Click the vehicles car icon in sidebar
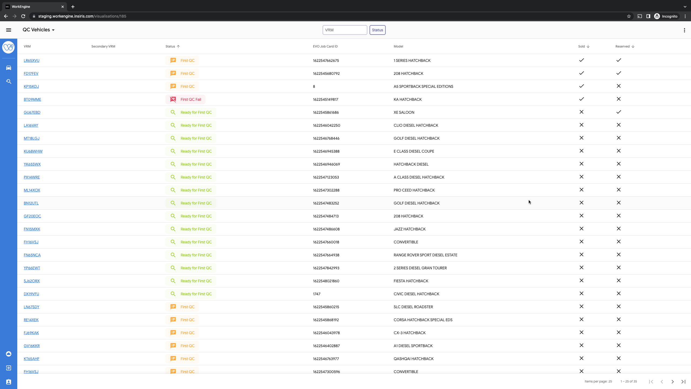This screenshot has height=389, width=691. [9, 68]
